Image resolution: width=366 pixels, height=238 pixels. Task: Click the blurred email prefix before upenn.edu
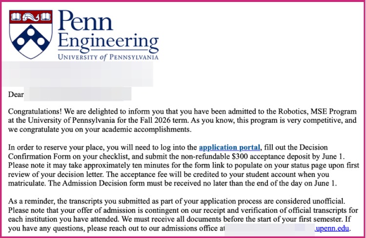pyautogui.click(x=269, y=228)
